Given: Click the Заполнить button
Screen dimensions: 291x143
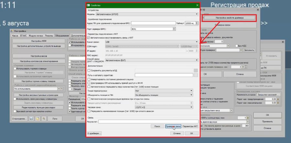Looking at the screenshot, I should coord(249,50).
